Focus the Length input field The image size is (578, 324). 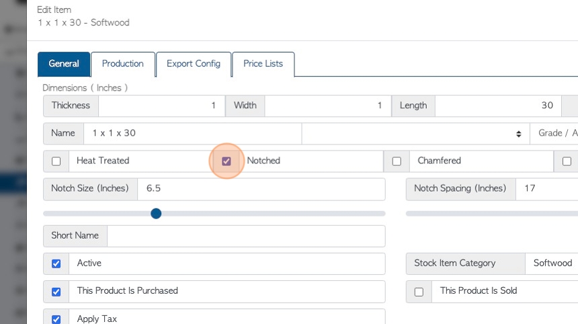(498, 106)
